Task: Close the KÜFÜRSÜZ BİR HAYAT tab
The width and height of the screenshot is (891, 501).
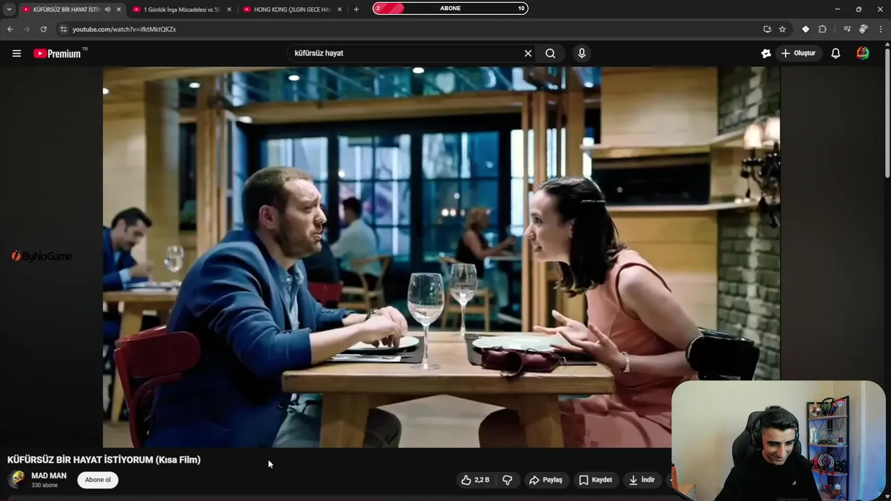Action: [118, 9]
